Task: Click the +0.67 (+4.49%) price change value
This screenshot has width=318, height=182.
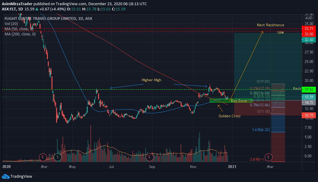Action: point(52,9)
